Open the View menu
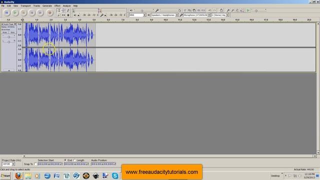320x180 pixels. [x=15, y=6]
